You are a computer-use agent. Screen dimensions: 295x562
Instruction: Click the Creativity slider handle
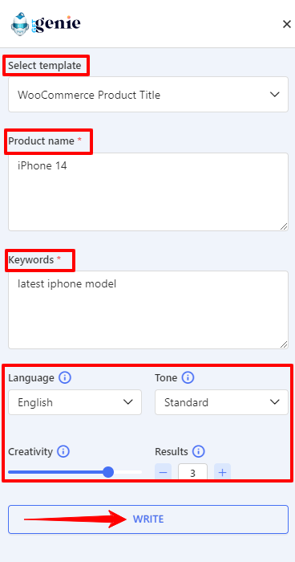point(108,472)
